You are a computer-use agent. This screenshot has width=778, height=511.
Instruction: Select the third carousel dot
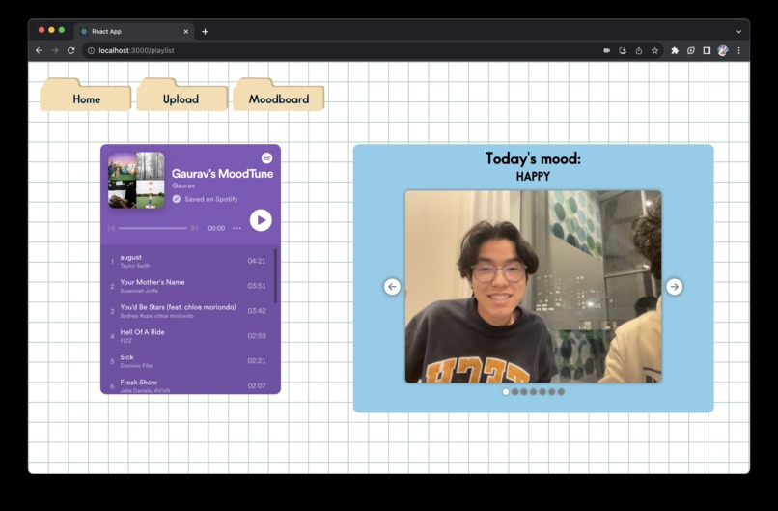524,392
